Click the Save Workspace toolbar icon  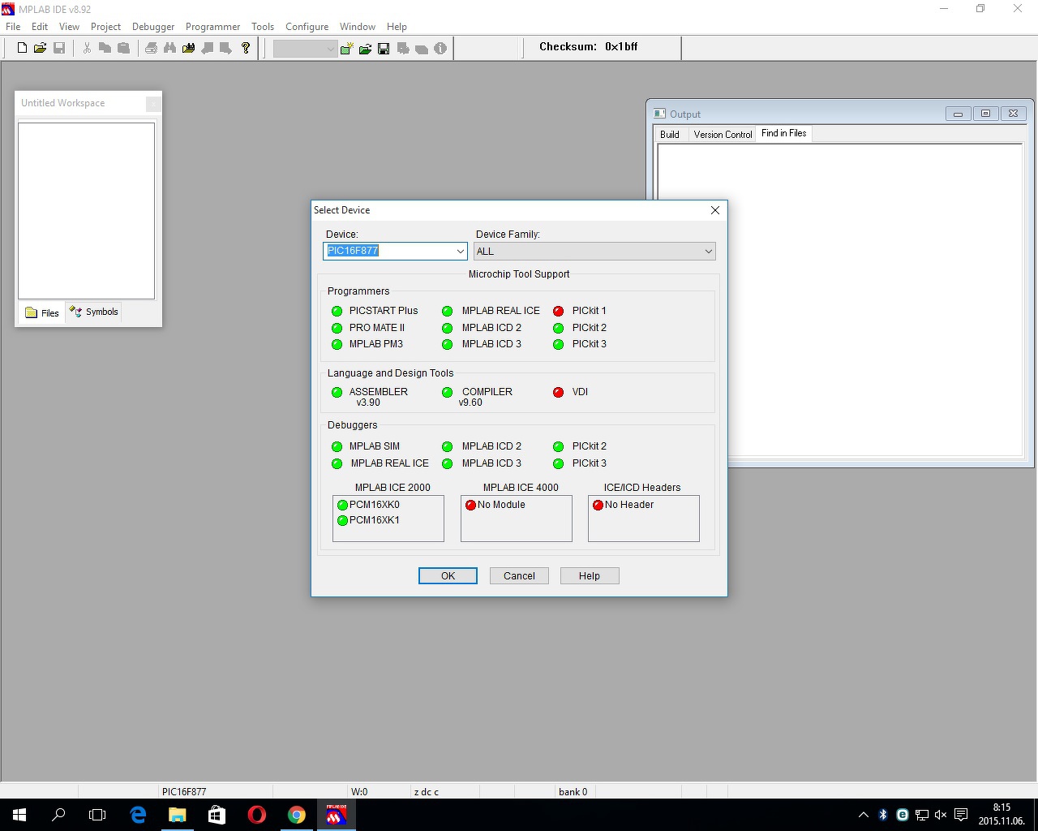384,49
